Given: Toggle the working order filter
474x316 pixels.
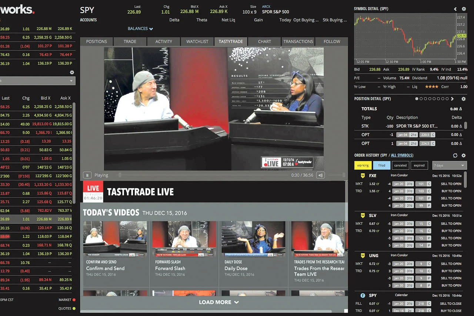Looking at the screenshot, I should coord(363,165).
